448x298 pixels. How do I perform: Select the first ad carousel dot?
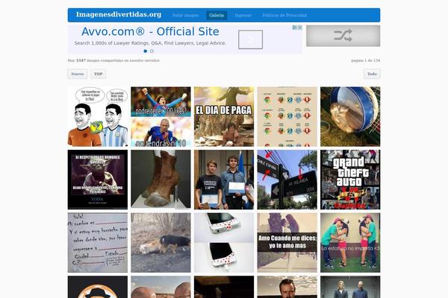146,51
